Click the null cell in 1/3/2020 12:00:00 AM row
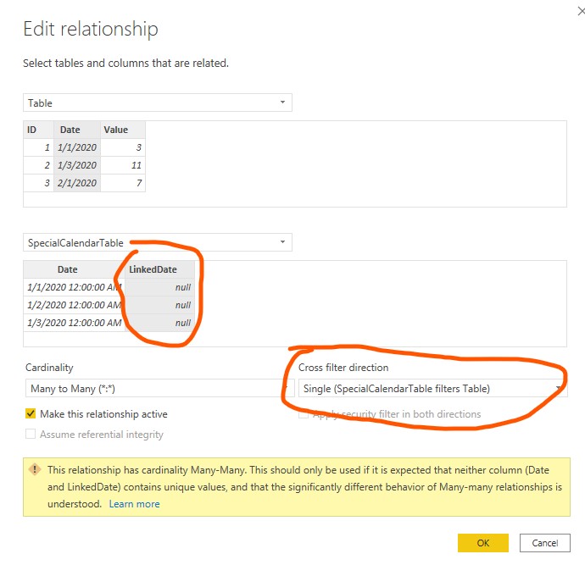Screen dimensions: 585x565 tap(159, 323)
